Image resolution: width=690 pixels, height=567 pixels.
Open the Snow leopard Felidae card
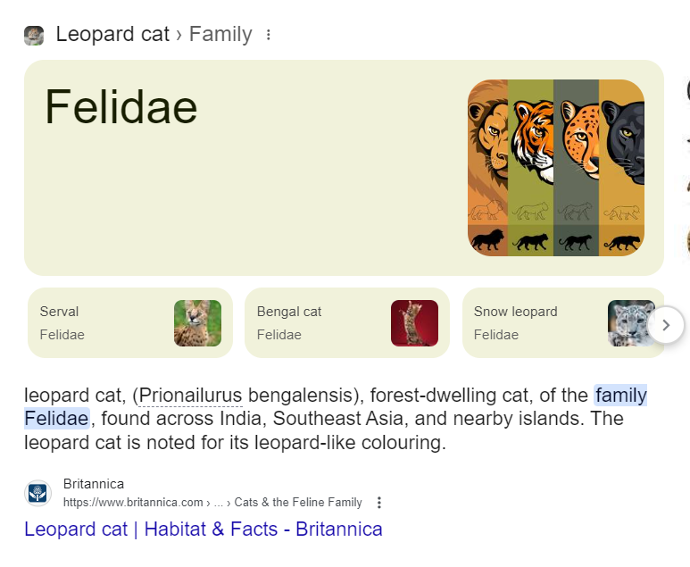563,322
